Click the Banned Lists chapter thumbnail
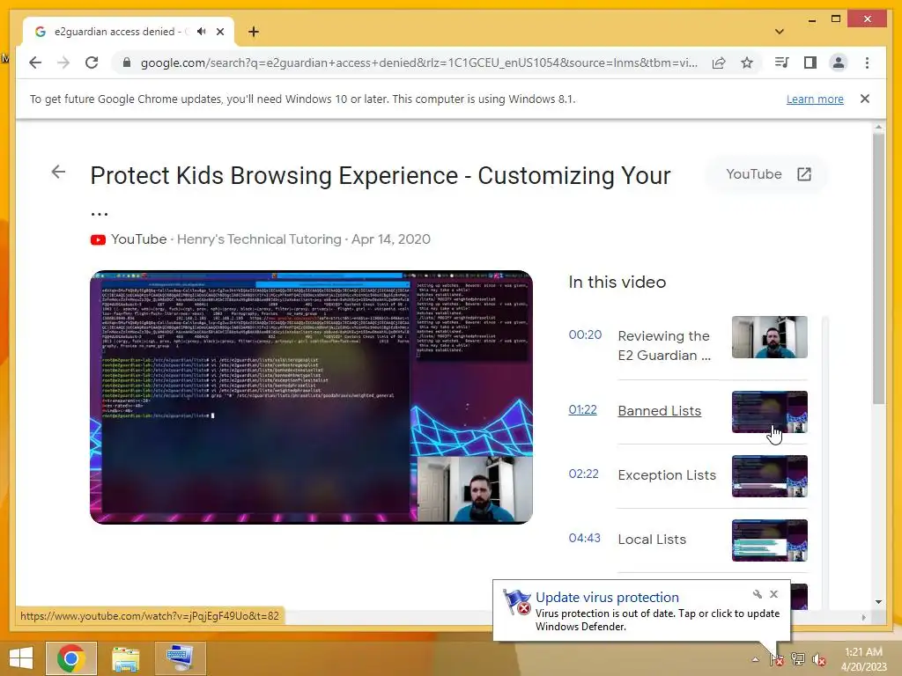This screenshot has height=676, width=902. 769,412
